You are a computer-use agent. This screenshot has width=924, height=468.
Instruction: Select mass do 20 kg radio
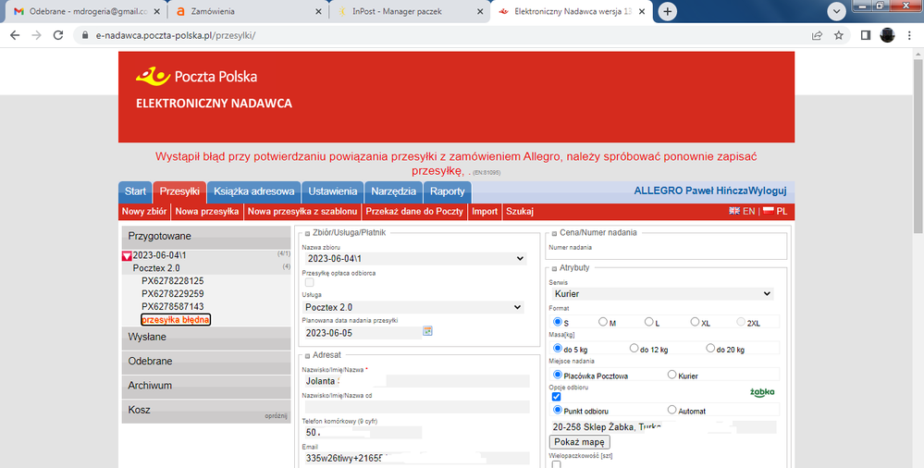pos(710,349)
